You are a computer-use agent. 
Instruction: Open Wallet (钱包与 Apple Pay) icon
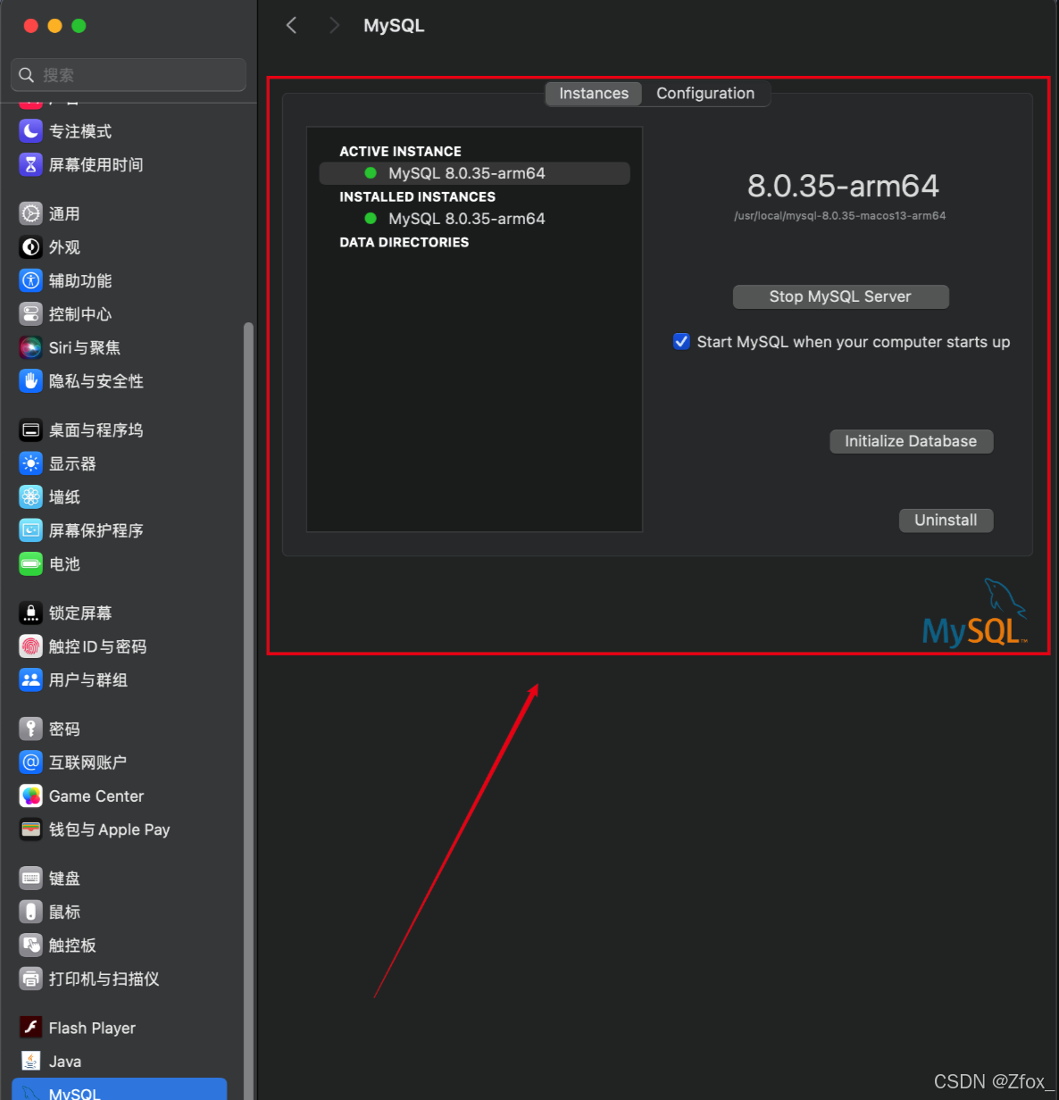click(31, 829)
